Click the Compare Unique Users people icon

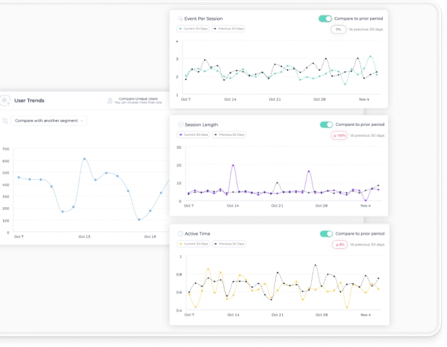[x=110, y=101]
